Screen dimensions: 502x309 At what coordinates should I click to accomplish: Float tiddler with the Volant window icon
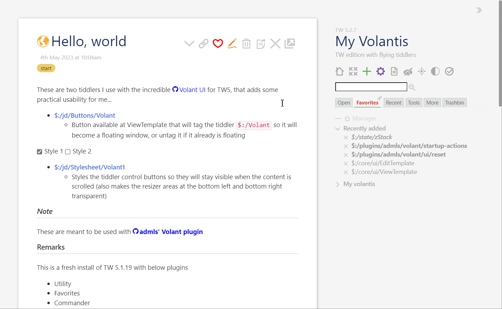click(x=290, y=43)
